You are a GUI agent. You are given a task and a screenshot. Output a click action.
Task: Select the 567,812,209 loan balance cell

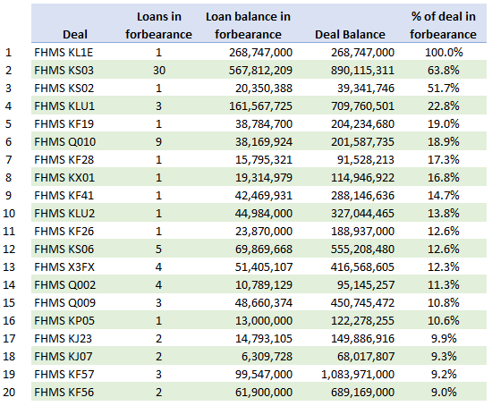click(x=260, y=70)
